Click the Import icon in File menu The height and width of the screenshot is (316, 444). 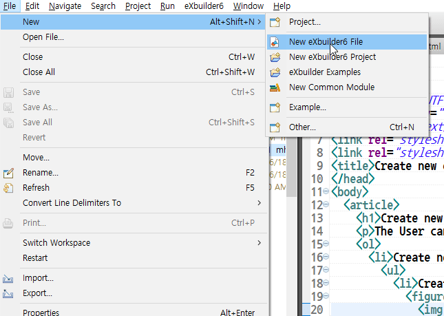(x=9, y=278)
